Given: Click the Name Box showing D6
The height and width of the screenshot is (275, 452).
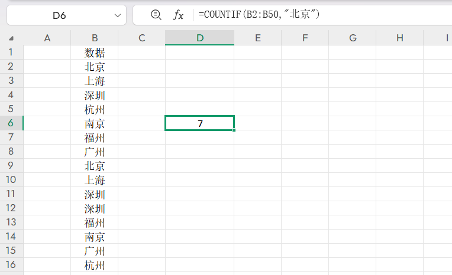Looking at the screenshot, I should tap(66, 15).
